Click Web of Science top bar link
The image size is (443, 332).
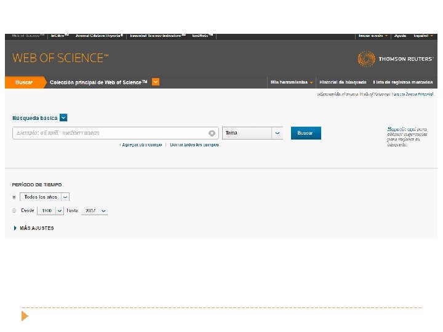28,36
